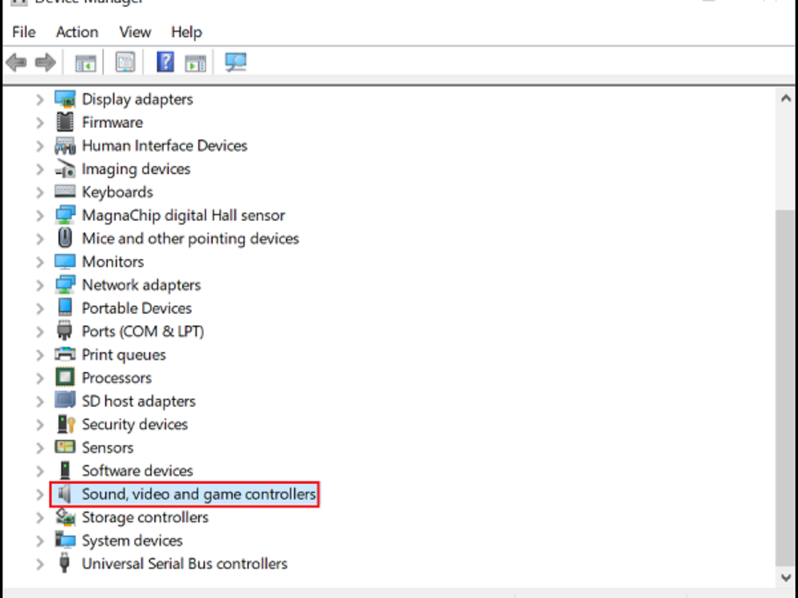
Task: Click the show/hide console tree icon
Action: tap(86, 63)
